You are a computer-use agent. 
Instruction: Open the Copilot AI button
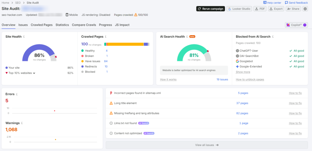(x=296, y=25)
